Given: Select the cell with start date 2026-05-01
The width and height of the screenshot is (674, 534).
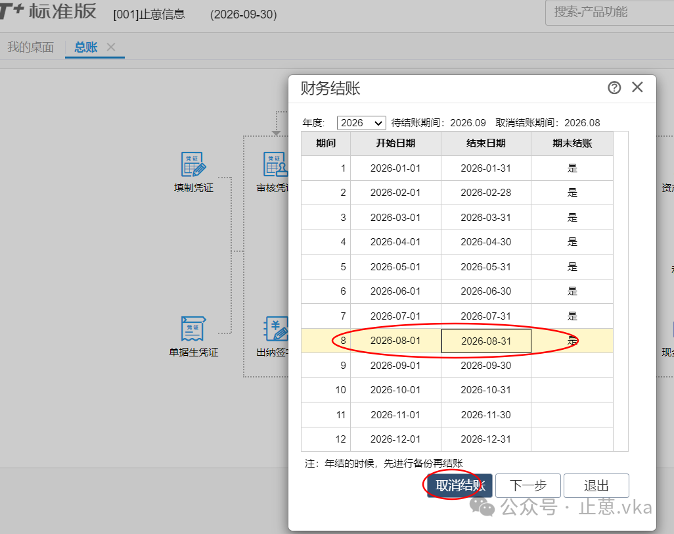Looking at the screenshot, I should point(395,267).
